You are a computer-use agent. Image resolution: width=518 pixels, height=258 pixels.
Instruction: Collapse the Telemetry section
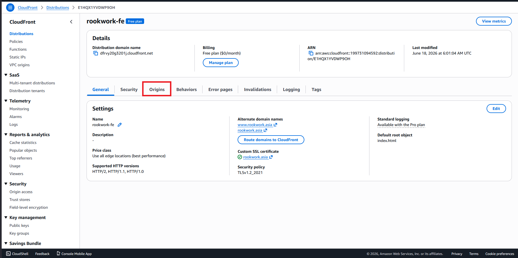click(x=6, y=101)
